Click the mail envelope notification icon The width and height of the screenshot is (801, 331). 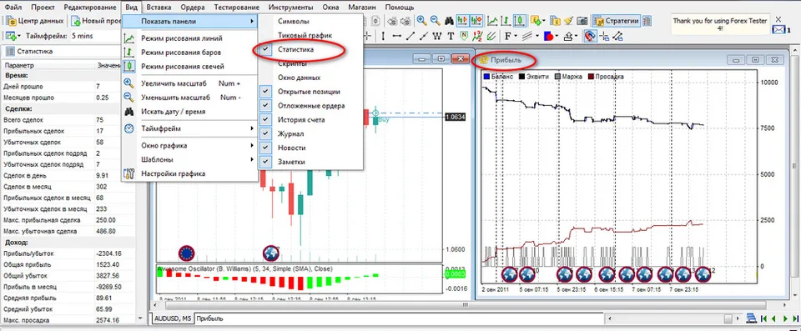click(x=778, y=30)
